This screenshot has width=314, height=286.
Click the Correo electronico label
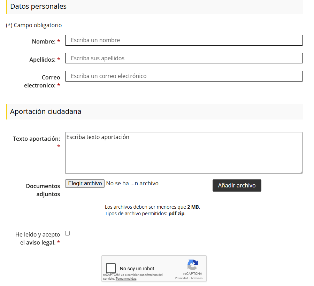(x=42, y=81)
